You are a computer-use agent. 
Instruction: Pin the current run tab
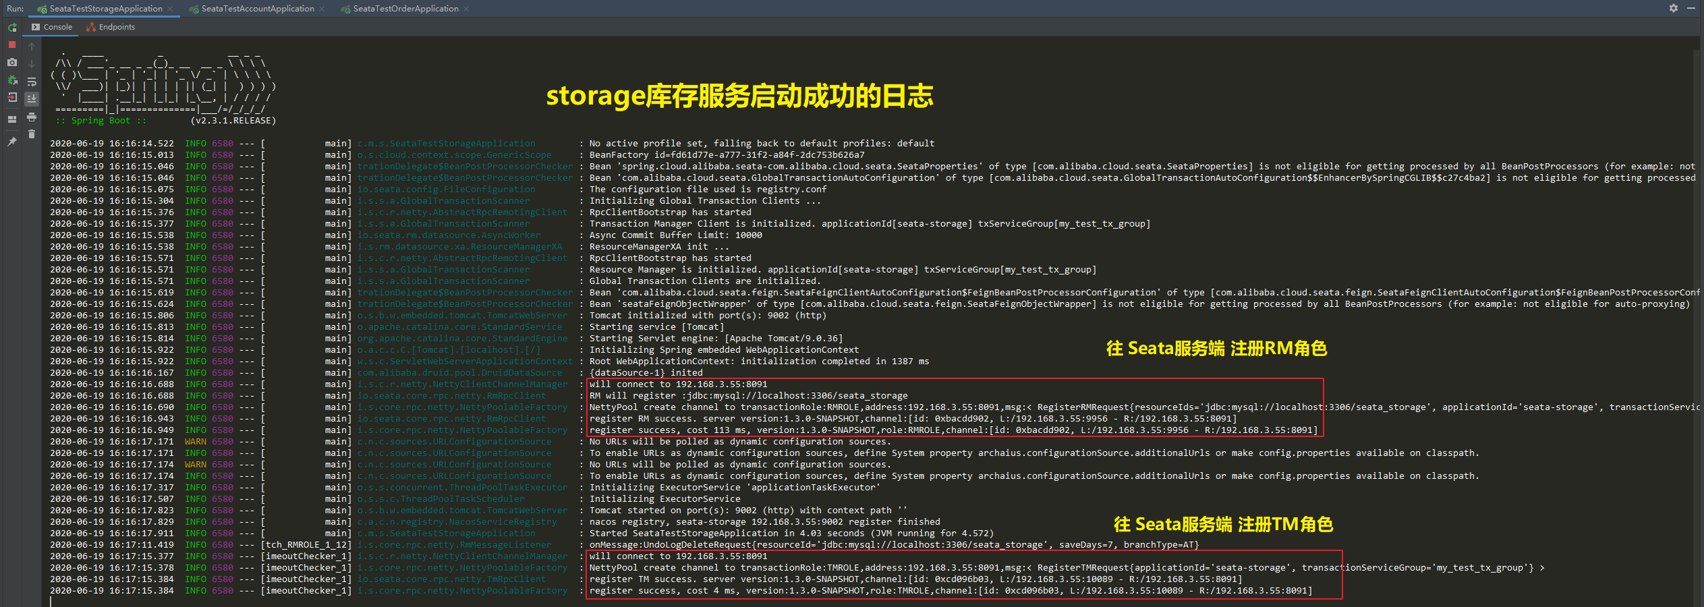12,142
